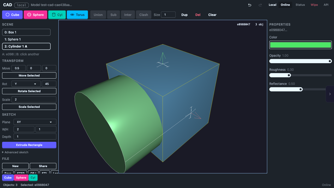334x188 pixels.
Task: Click the Cube shortcut at screen bottom
Action: 8,178
